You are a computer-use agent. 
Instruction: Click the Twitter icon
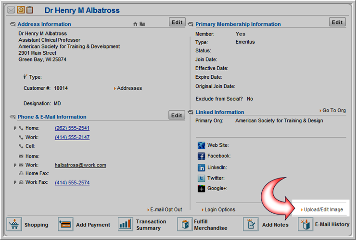(x=201, y=178)
